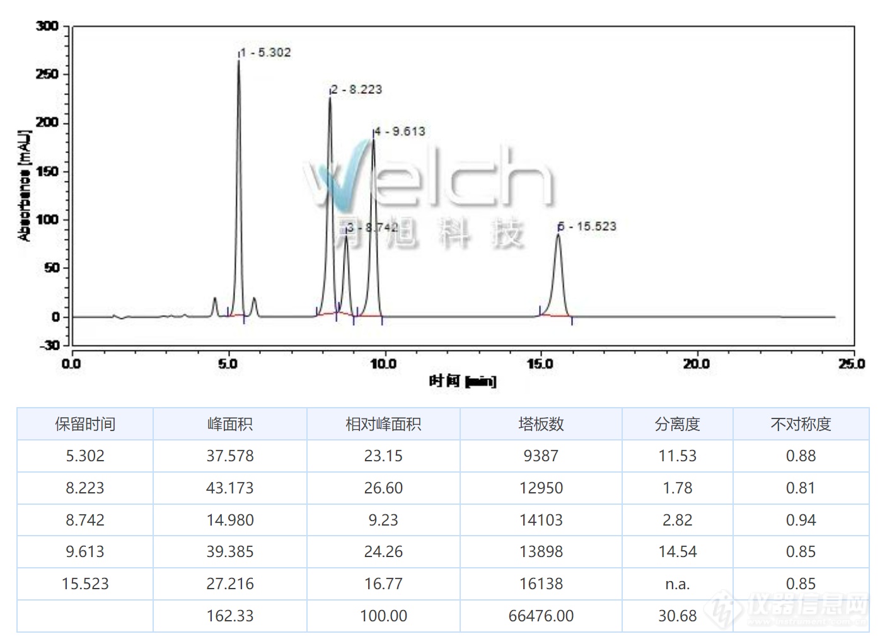Select the 保留时间 column header
The image size is (880, 639).
click(x=85, y=424)
